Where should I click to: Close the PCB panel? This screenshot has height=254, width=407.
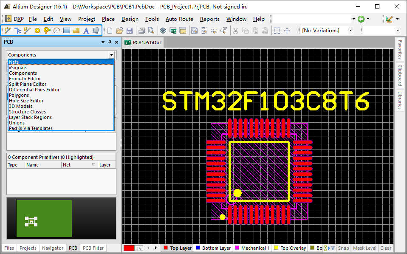(x=116, y=42)
